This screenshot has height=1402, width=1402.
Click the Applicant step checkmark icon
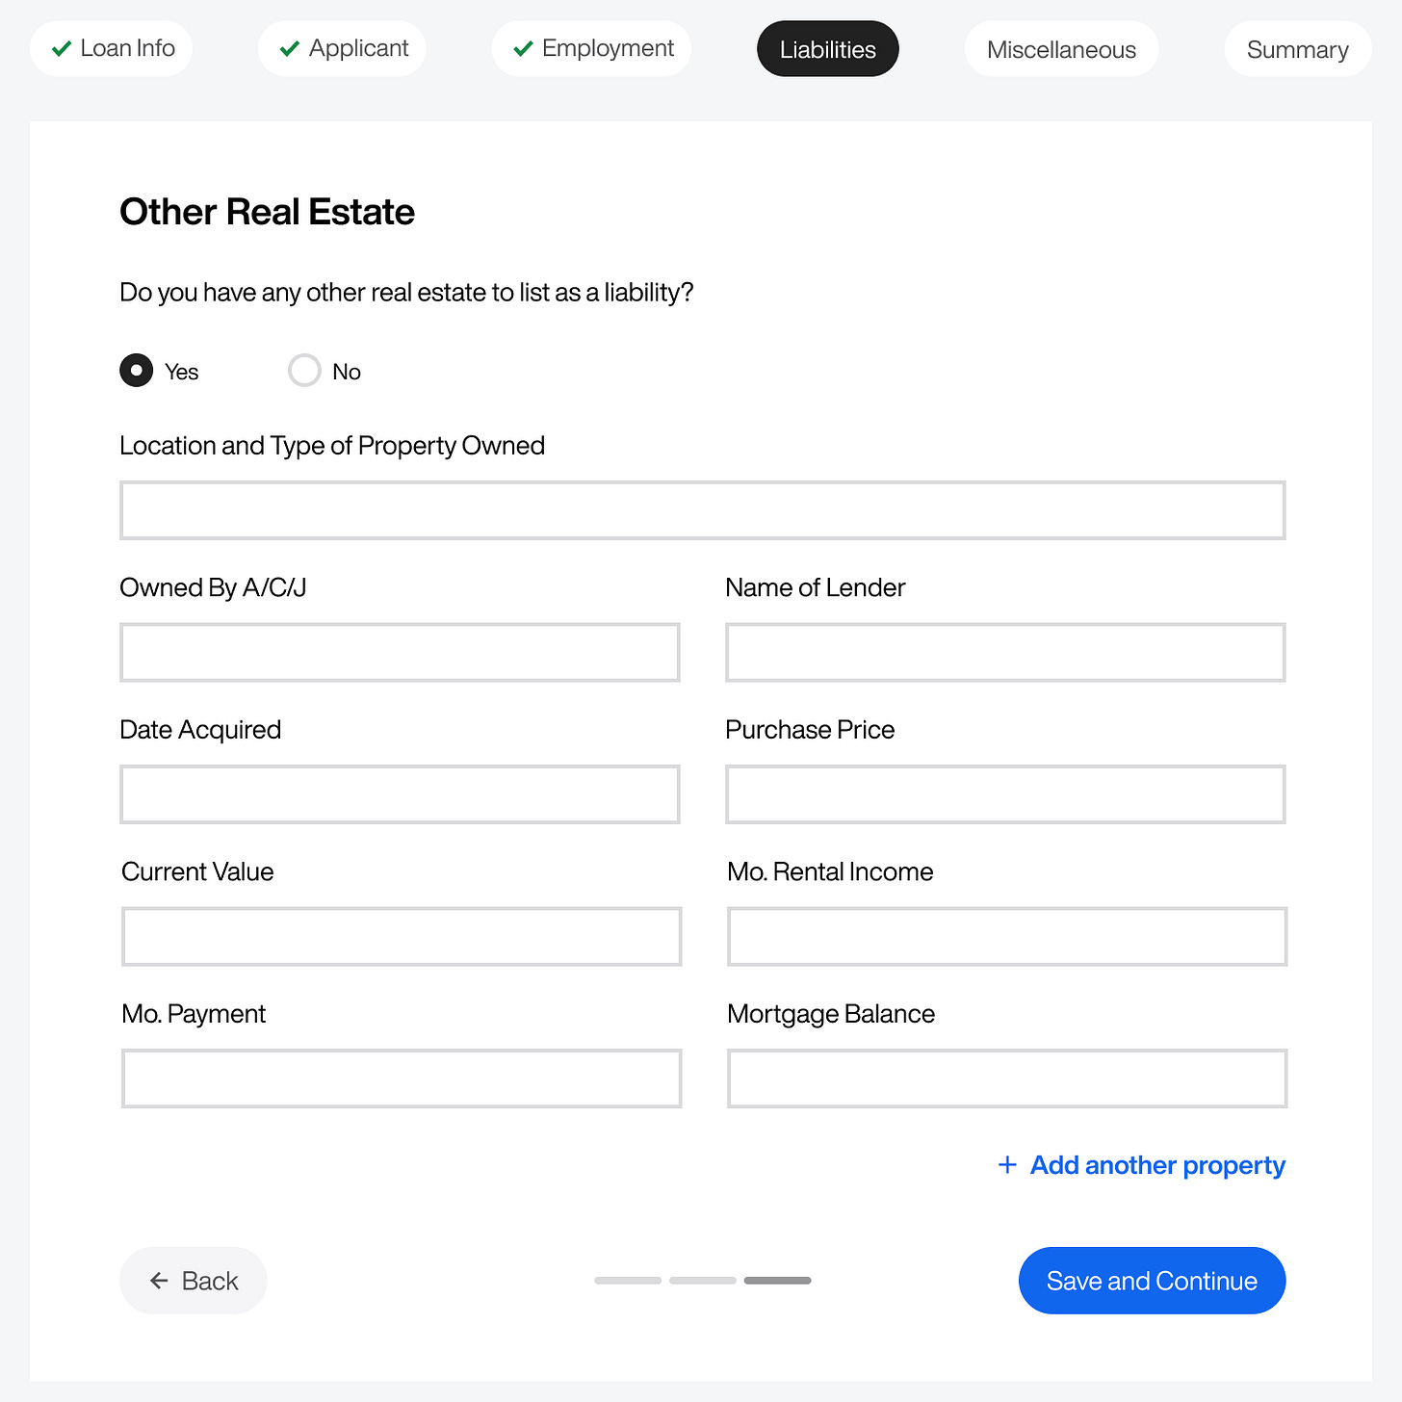[x=289, y=49]
